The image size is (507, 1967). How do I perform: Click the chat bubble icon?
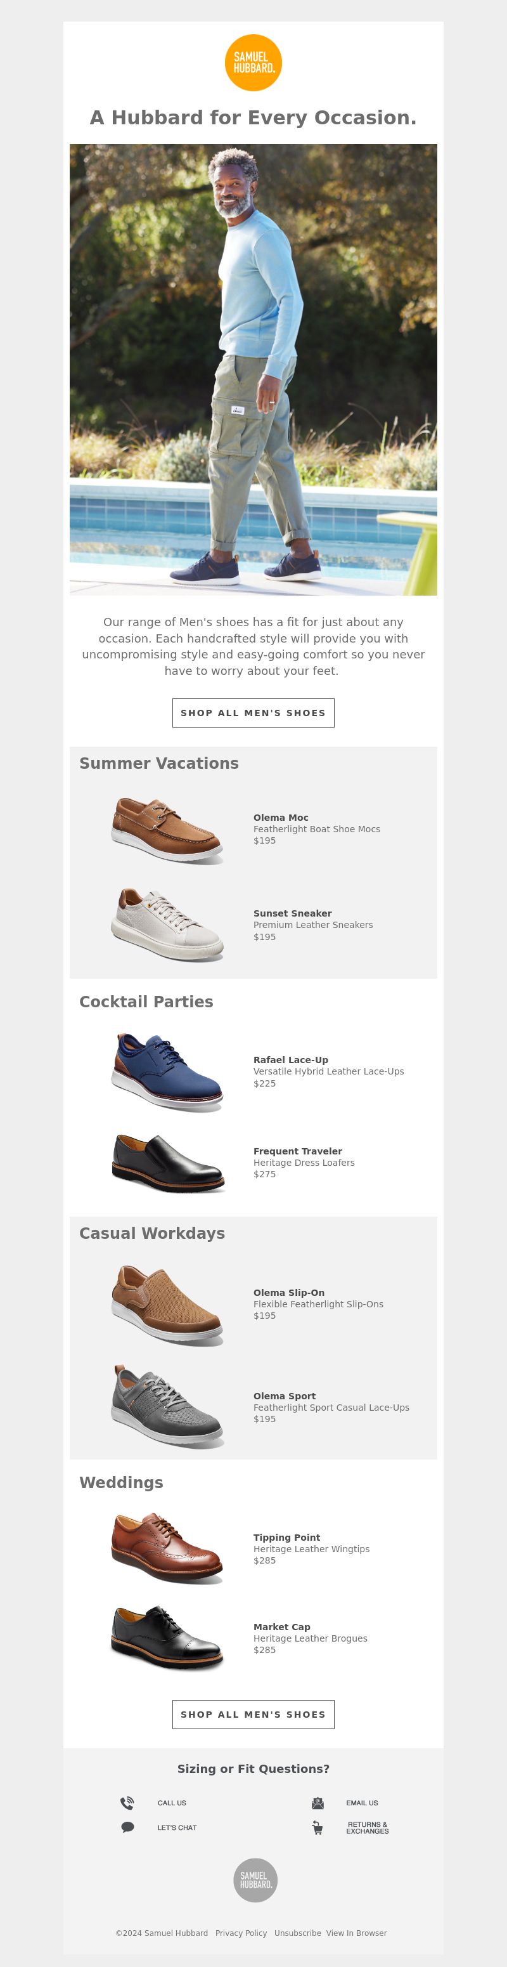click(127, 1828)
